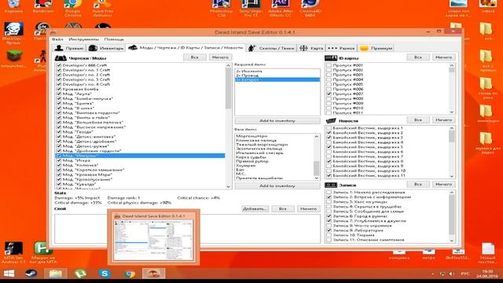Open the Файл menu
The image size is (503, 283).
coord(57,39)
